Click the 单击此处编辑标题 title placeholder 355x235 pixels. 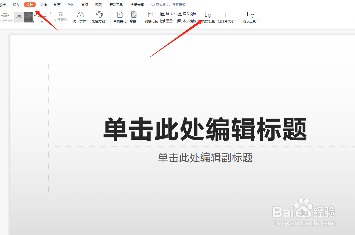pos(205,129)
